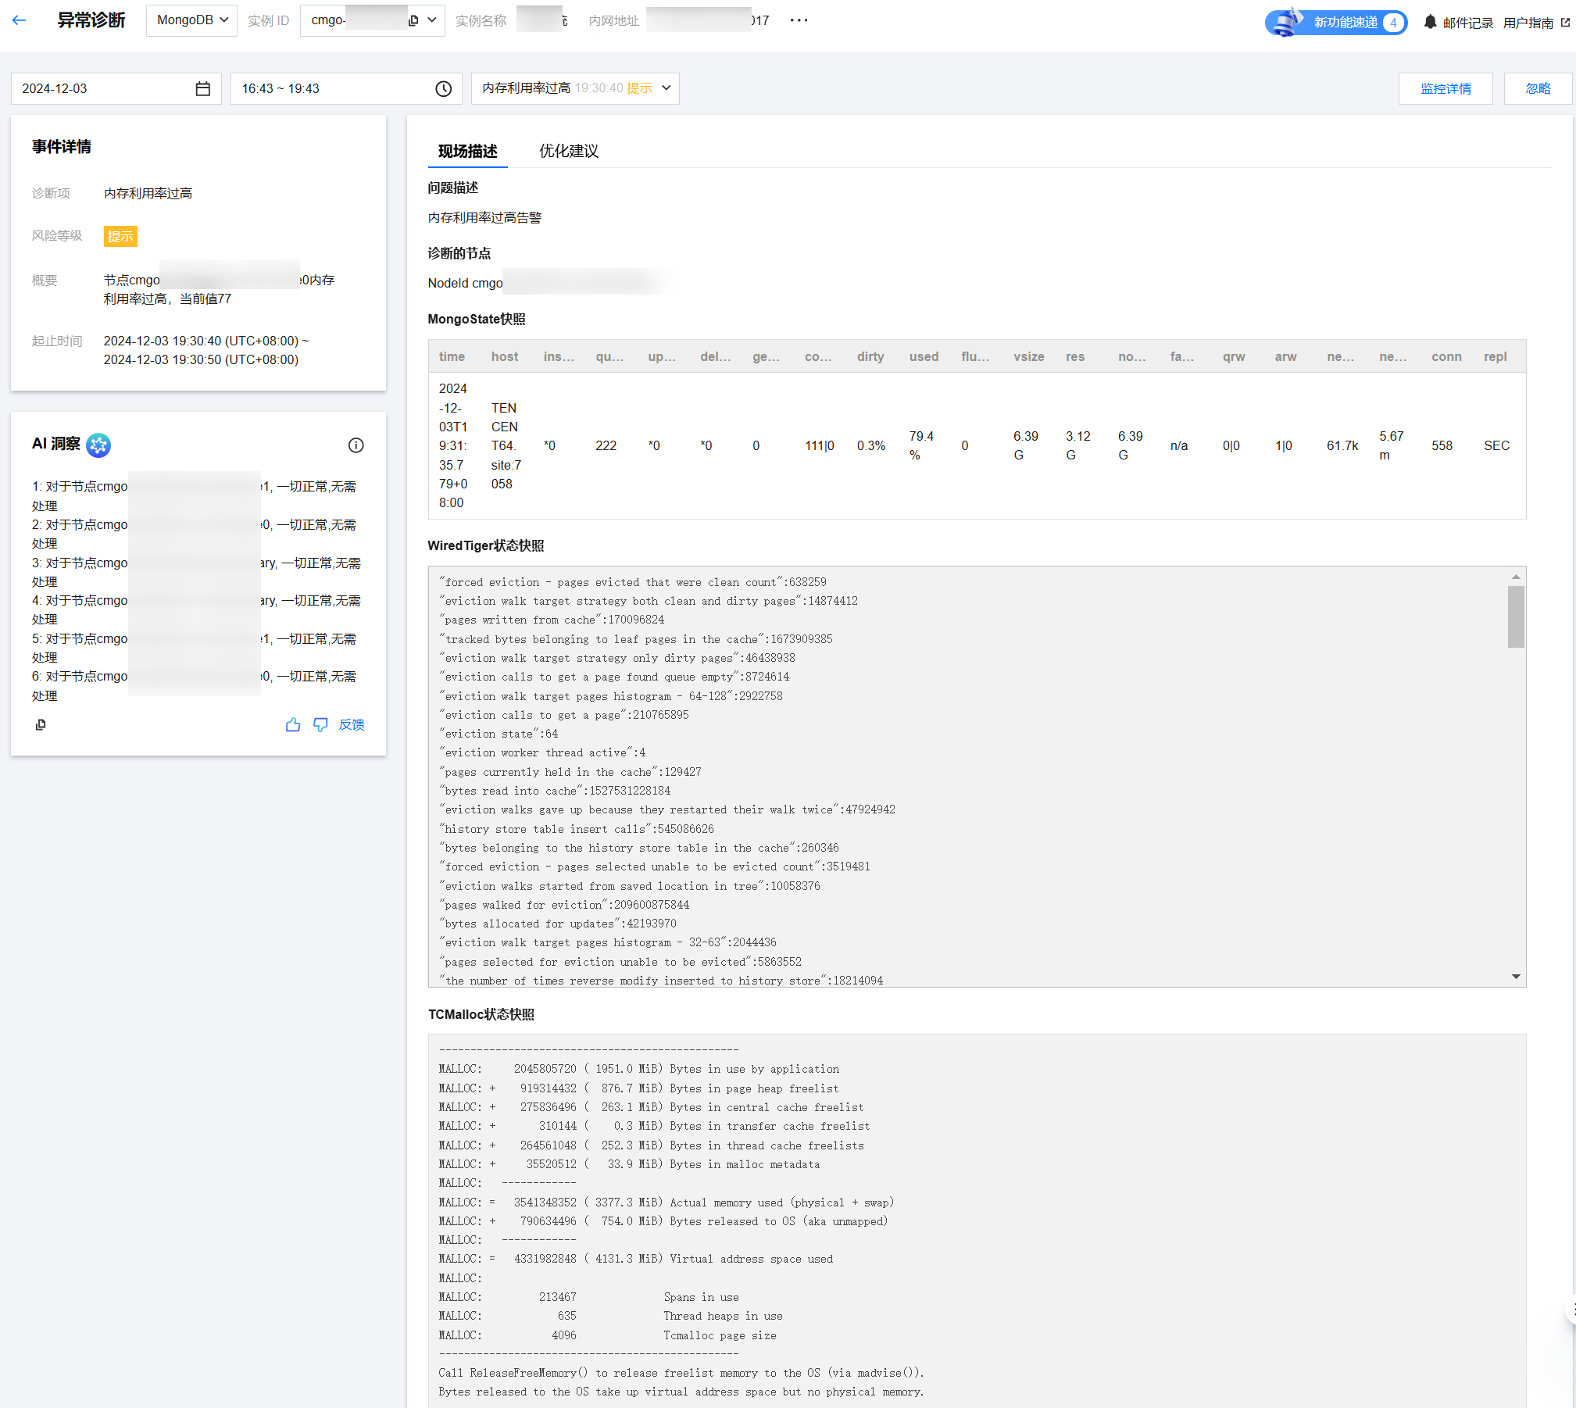Image resolution: width=1576 pixels, height=1408 pixels.
Task: Click the 监控详情 button
Action: point(1445,89)
